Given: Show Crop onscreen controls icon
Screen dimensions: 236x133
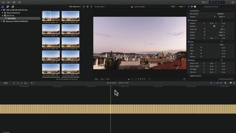Looking at the screenshot, I should [222, 42].
